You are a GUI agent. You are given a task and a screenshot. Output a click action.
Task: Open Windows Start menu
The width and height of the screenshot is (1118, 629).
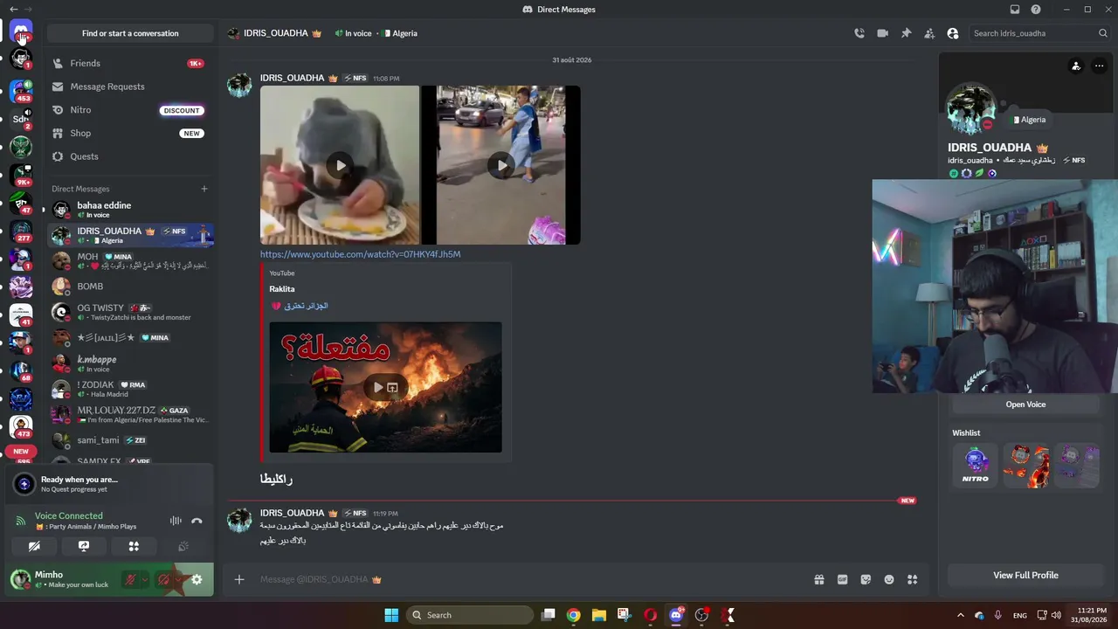tap(391, 615)
